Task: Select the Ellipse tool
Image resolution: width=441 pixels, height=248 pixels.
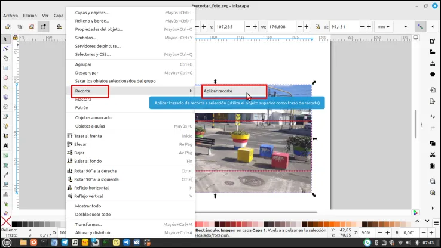Action: pyautogui.click(x=5, y=77)
